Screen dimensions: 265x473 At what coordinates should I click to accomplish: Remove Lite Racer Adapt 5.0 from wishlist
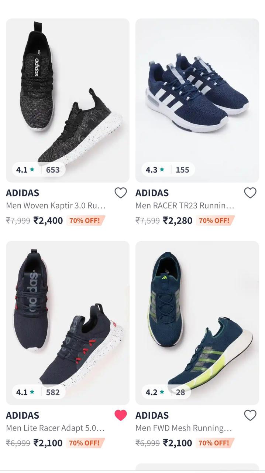coord(121,415)
